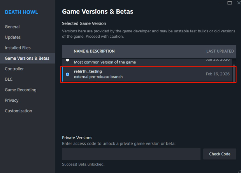Switch to the Updates section
This screenshot has height=173, width=241.
tap(13, 37)
